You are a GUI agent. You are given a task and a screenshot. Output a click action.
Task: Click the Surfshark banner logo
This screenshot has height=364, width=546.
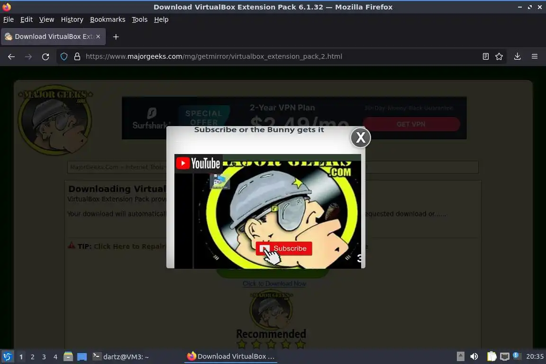pyautogui.click(x=152, y=119)
